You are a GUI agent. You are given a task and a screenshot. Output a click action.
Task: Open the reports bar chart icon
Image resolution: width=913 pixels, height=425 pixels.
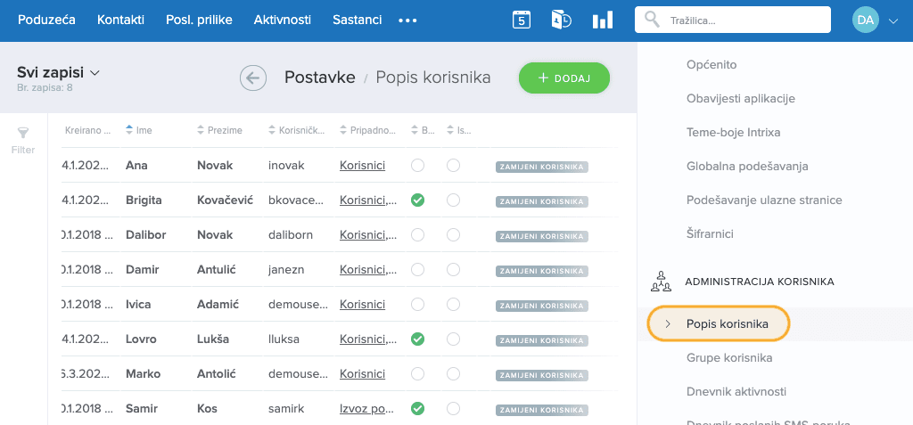tap(603, 20)
